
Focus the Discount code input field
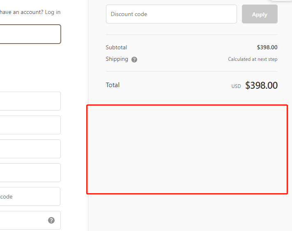(171, 14)
